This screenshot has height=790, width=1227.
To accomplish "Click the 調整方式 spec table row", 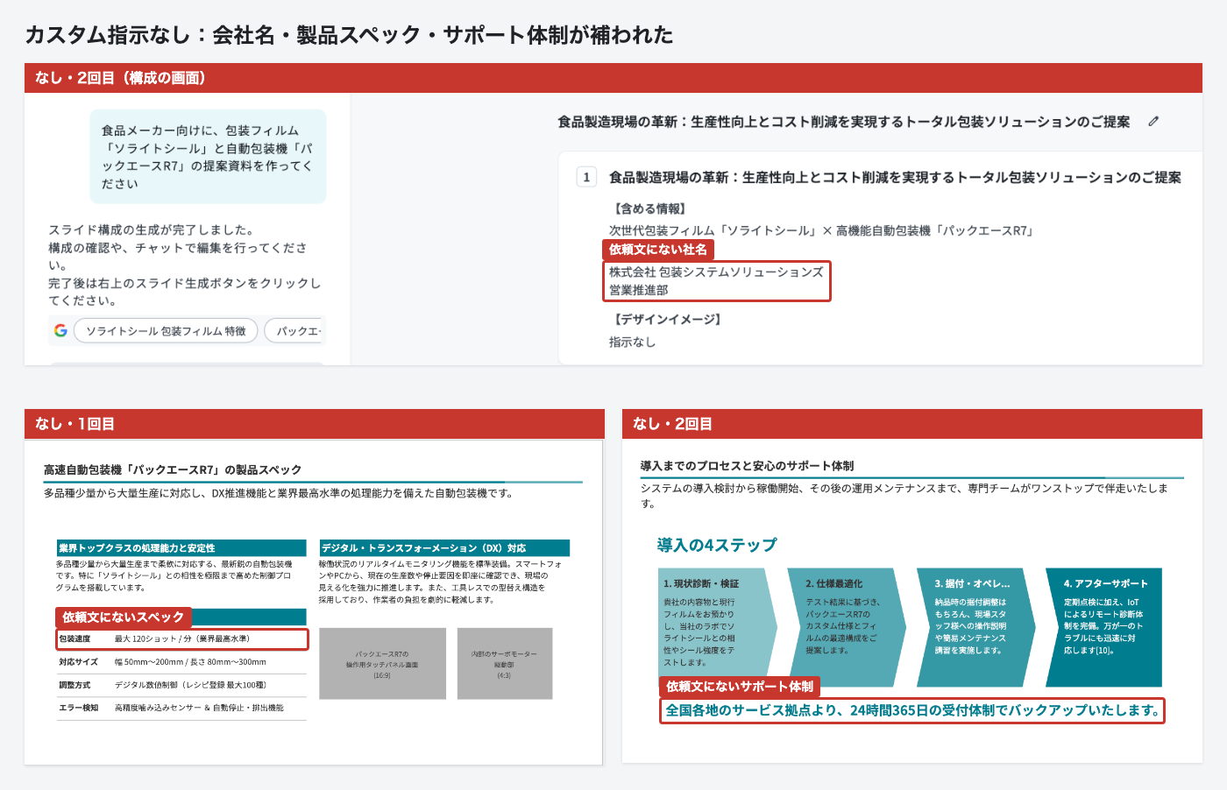I will tap(182, 685).
